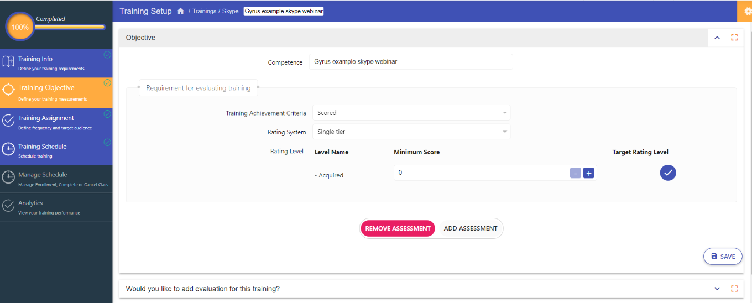752x303 pixels.
Task: Click the green check on Training Info
Action: tap(107, 55)
